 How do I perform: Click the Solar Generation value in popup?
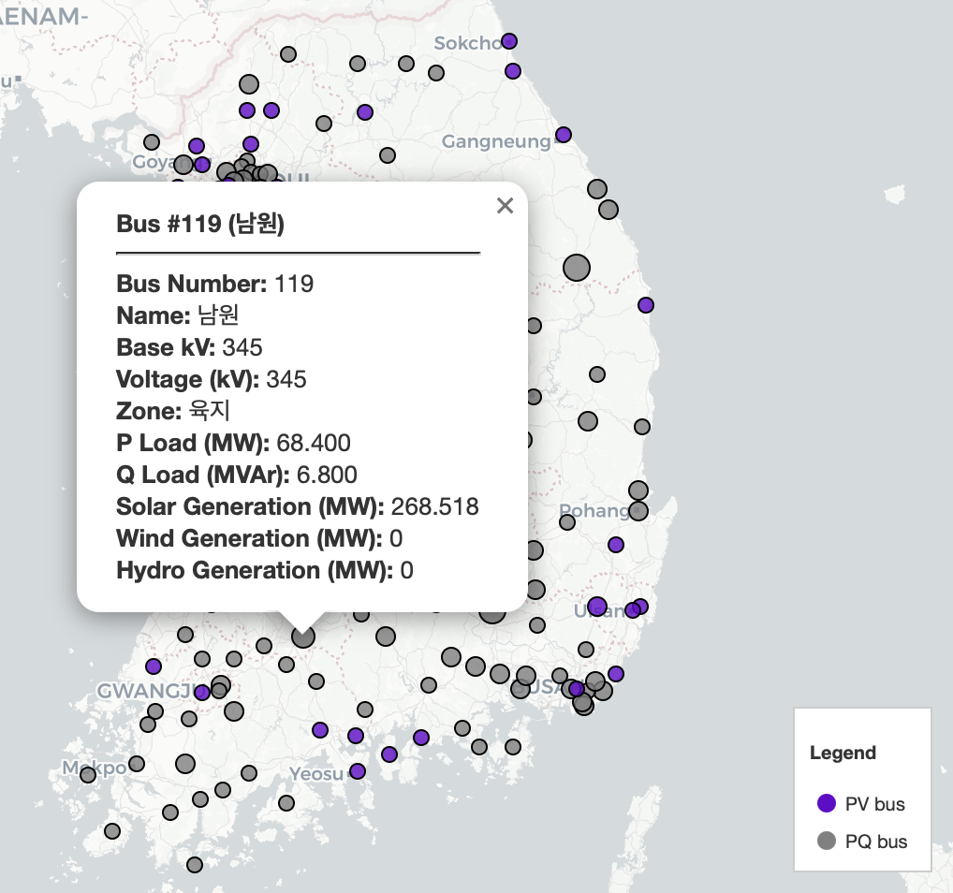click(x=434, y=506)
